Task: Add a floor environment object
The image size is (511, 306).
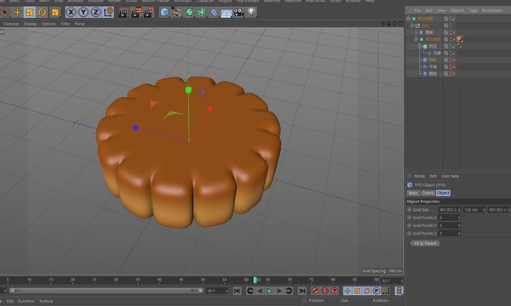Action: tap(227, 13)
